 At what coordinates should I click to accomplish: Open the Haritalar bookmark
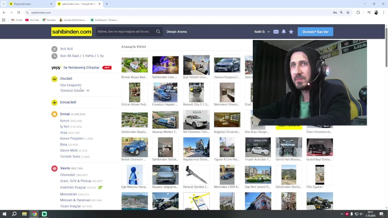(49, 20)
